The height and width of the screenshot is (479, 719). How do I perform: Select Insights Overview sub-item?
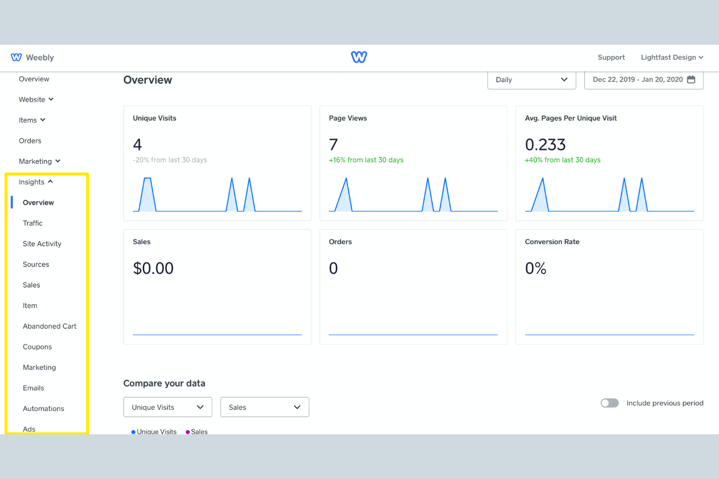pos(38,202)
